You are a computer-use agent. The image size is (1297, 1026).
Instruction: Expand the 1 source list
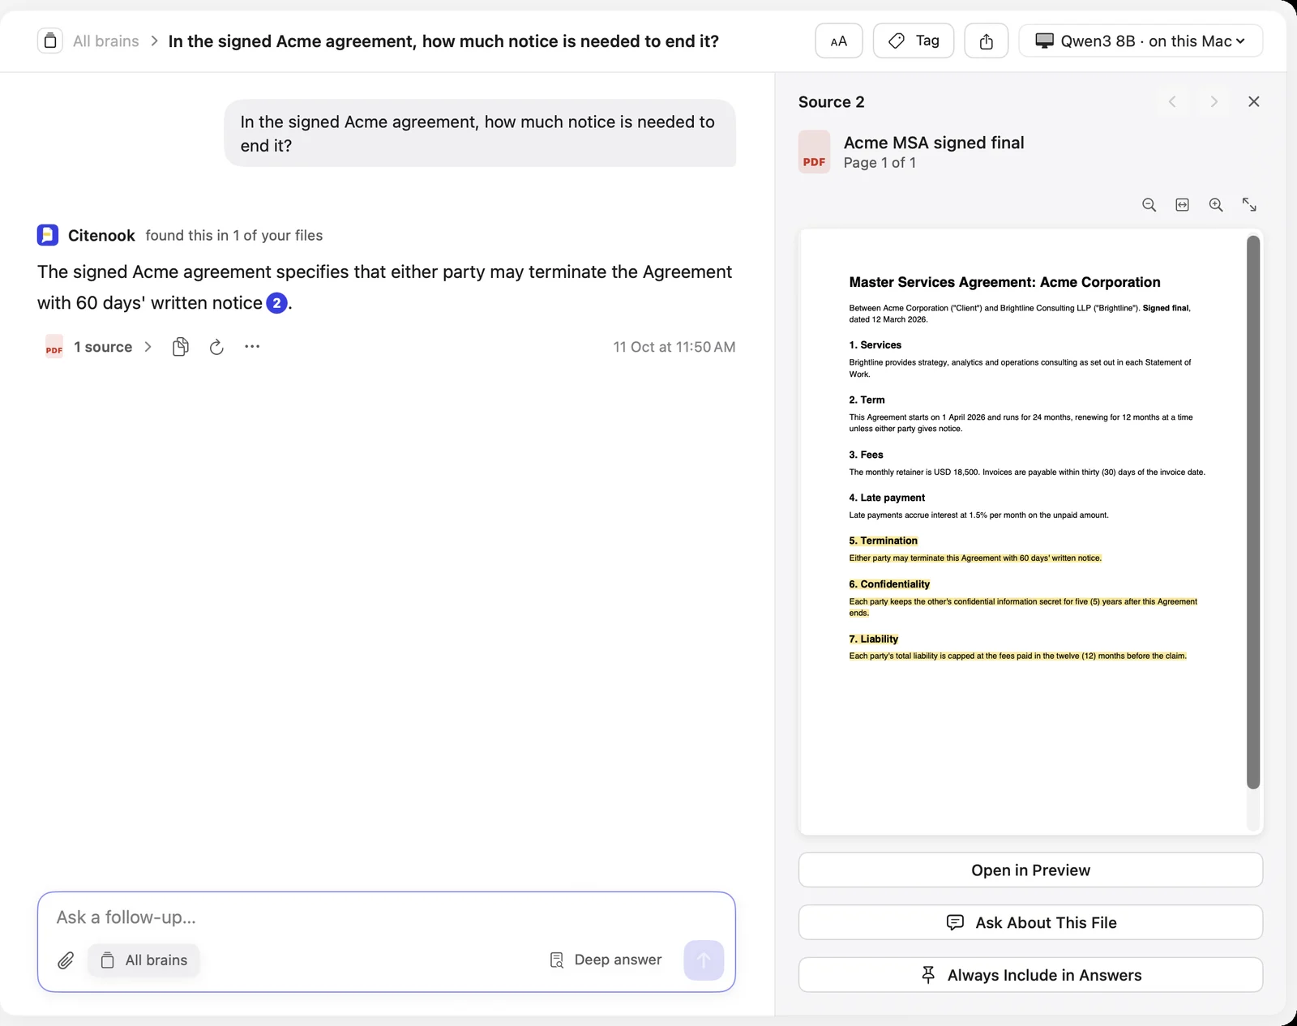tap(99, 347)
